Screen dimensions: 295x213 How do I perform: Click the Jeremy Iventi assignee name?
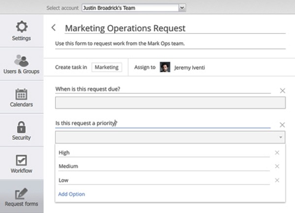tap(189, 67)
